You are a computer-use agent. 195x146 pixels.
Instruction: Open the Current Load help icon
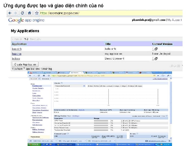click(x=68, y=134)
